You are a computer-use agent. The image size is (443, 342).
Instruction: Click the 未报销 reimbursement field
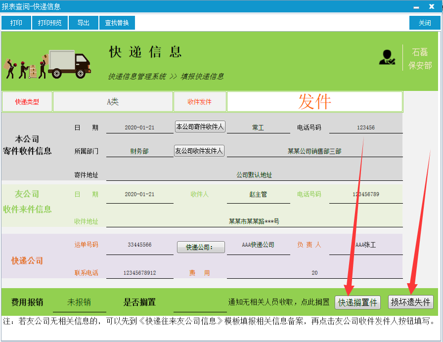coord(79,302)
